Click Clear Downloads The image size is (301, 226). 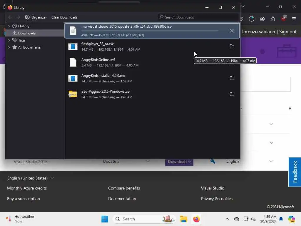(x=64, y=17)
